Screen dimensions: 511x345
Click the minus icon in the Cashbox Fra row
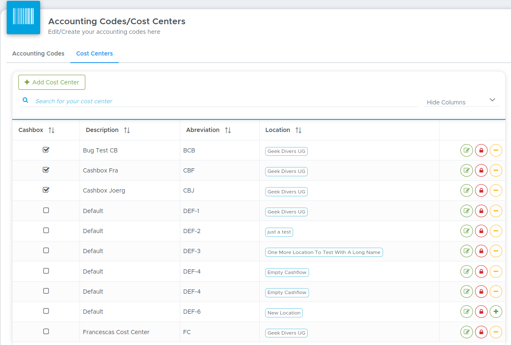coord(496,170)
